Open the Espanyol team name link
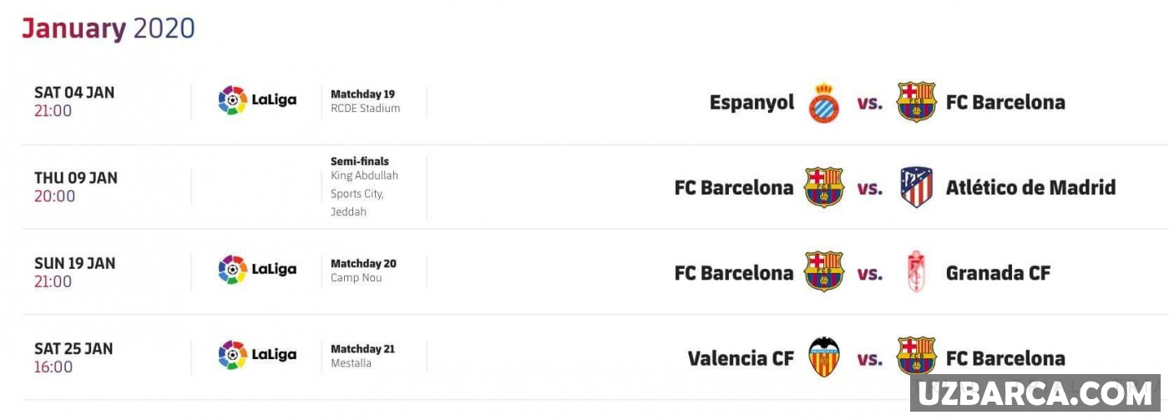The height and width of the screenshot is (420, 1169). [x=751, y=103]
